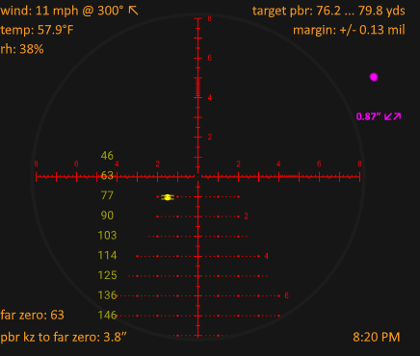Click the yellow aim point marker

point(168,197)
